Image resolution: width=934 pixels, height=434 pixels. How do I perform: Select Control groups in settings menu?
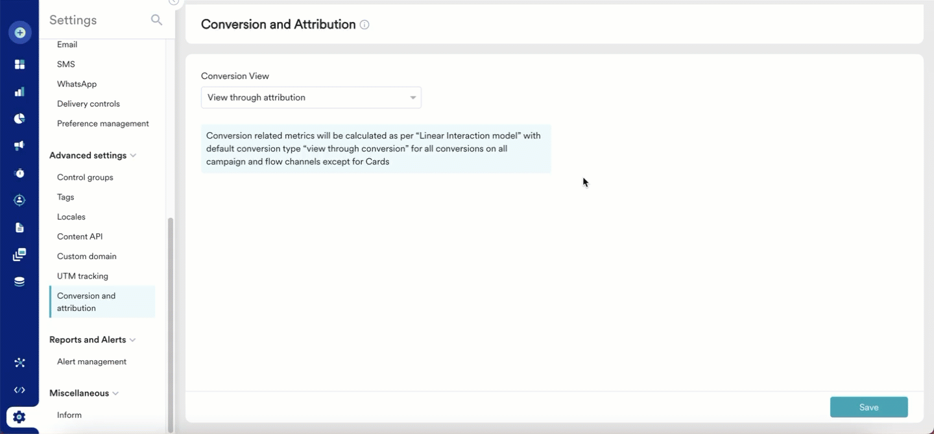tap(85, 177)
